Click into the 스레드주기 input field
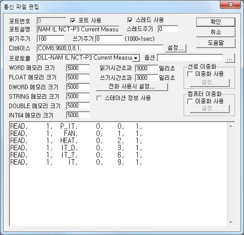The image size is (244, 235). click(x=168, y=29)
